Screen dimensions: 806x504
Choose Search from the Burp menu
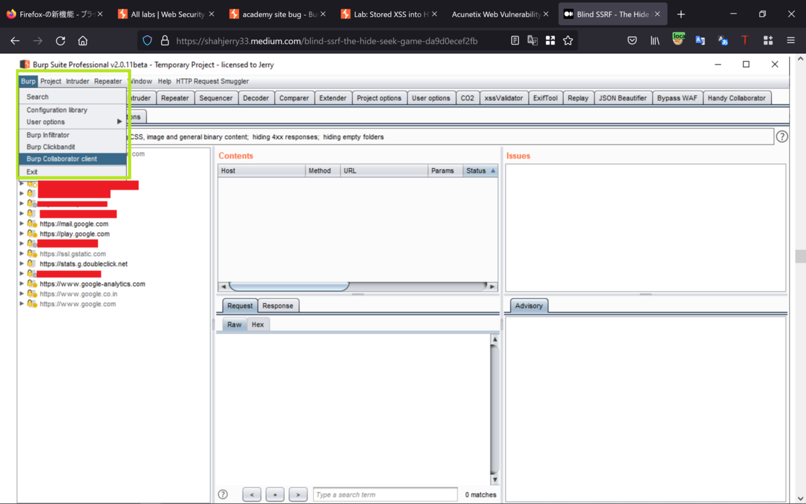click(x=73, y=97)
